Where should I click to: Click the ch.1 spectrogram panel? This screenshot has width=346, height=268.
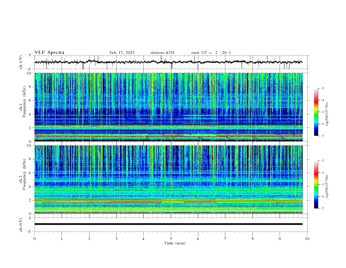click(169, 107)
